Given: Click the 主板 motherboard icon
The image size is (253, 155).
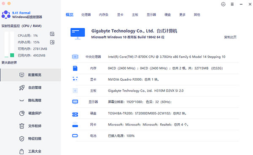Looking at the screenshot, I should coord(75,91).
